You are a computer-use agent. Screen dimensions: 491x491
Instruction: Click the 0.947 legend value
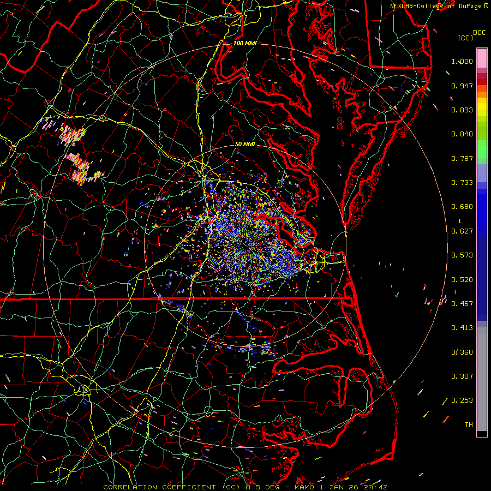tap(462, 86)
